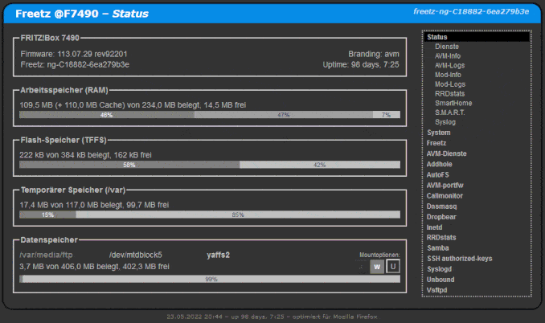Open the Samba package page
Viewport: 545px width, 323px height.
(438, 248)
